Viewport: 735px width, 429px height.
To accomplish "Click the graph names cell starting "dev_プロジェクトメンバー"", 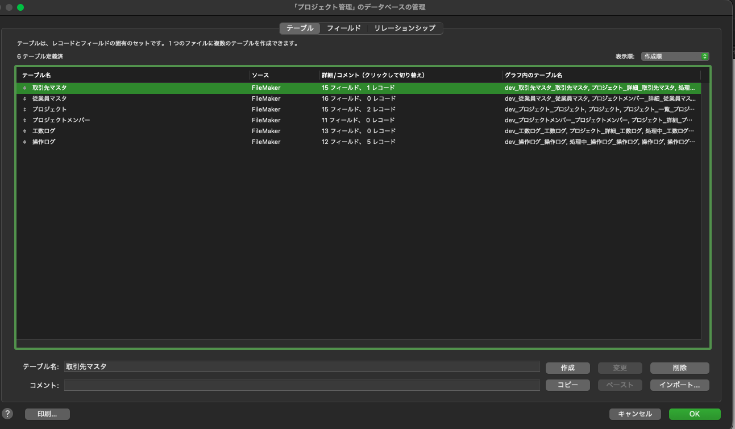I will click(x=600, y=121).
